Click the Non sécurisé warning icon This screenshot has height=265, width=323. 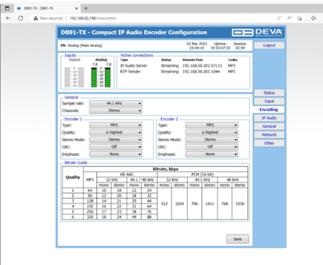(36, 18)
